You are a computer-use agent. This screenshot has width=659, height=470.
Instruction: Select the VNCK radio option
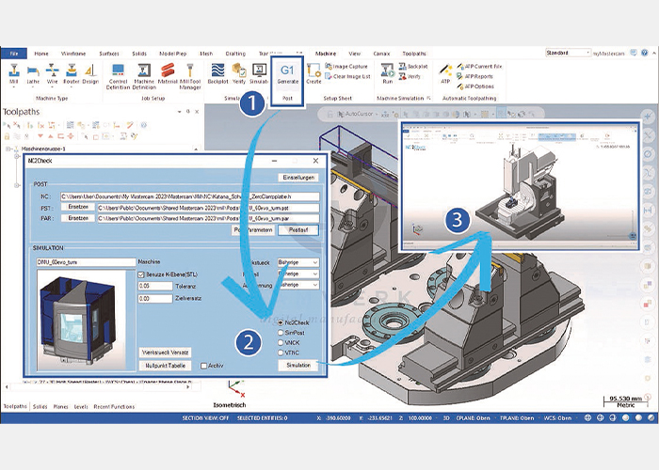tap(281, 343)
